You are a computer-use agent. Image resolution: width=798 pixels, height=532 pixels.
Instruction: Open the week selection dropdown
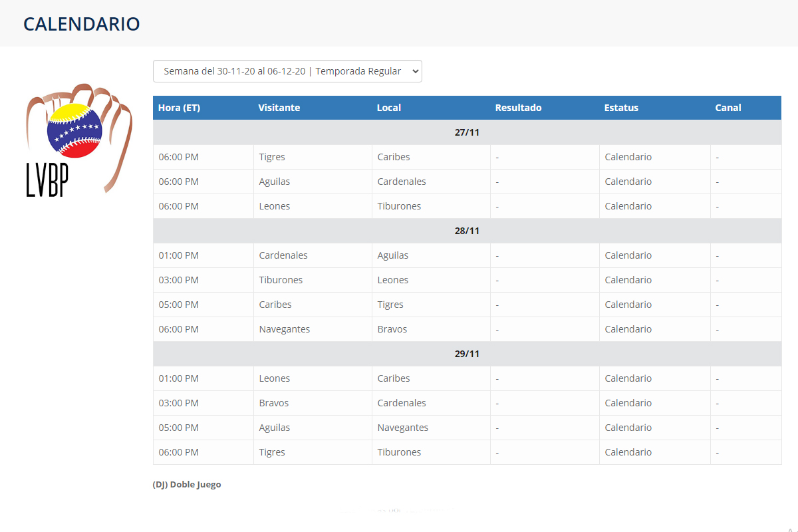pyautogui.click(x=287, y=71)
